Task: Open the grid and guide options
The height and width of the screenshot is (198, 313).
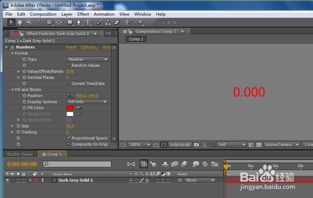Action: (x=156, y=144)
